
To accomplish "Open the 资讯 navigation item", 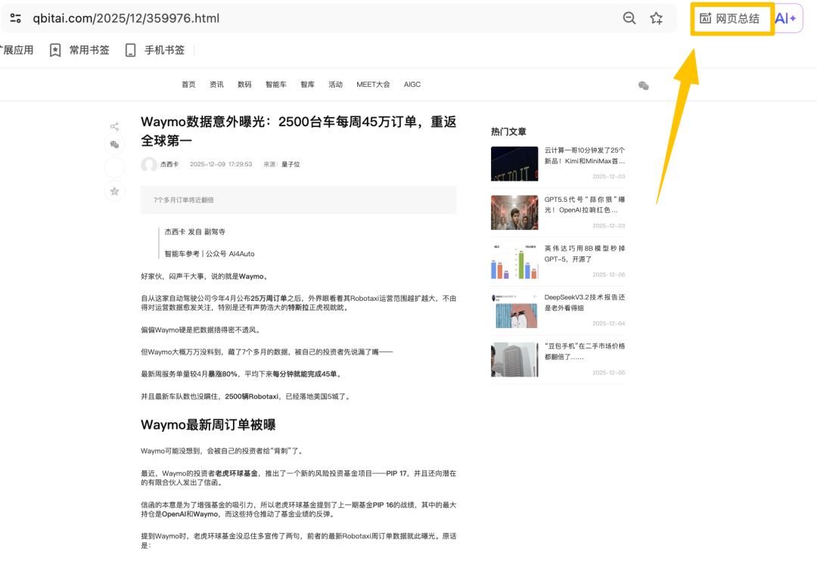I will click(216, 85).
